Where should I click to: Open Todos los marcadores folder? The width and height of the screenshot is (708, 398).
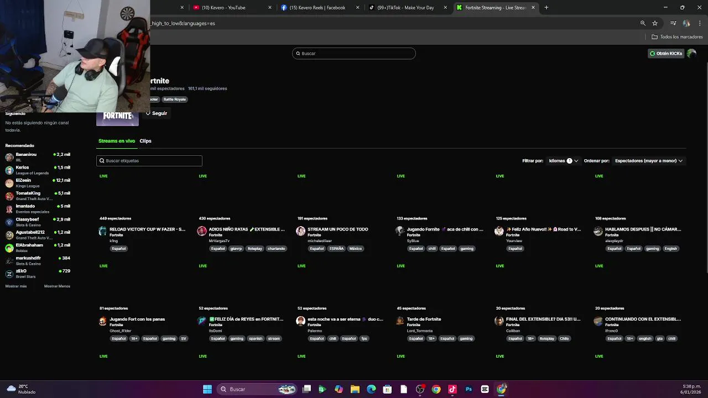(x=677, y=37)
